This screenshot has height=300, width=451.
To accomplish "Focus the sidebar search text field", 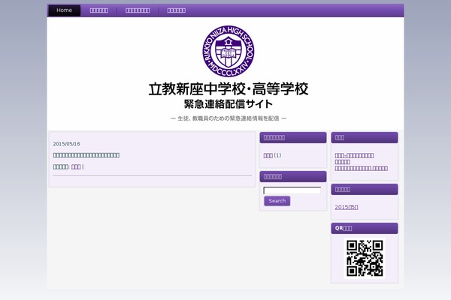I will point(292,190).
